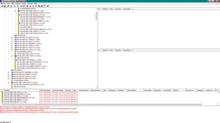Sort imports by the Entry Point column in the top pane
Image resolution: width=220 pixels, height=123 pixels.
[128, 9]
